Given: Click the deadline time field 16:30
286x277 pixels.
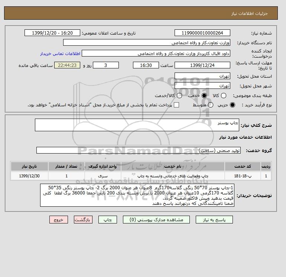Looking at the screenshot, I should [x=146, y=65].
